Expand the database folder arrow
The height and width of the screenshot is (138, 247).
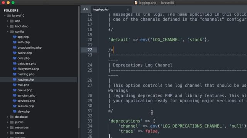pyautogui.click(x=8, y=117)
